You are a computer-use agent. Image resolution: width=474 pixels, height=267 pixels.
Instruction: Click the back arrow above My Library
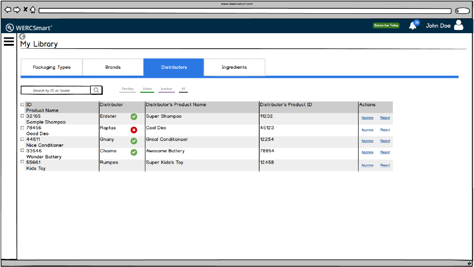(22, 36)
